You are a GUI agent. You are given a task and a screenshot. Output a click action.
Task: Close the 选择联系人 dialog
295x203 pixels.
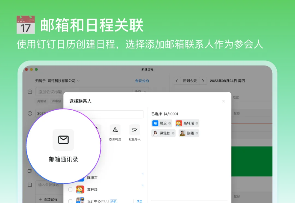tap(223, 101)
